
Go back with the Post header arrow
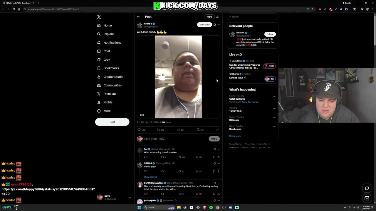pos(138,17)
